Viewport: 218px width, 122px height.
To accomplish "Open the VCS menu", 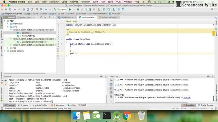I will [118, 2].
